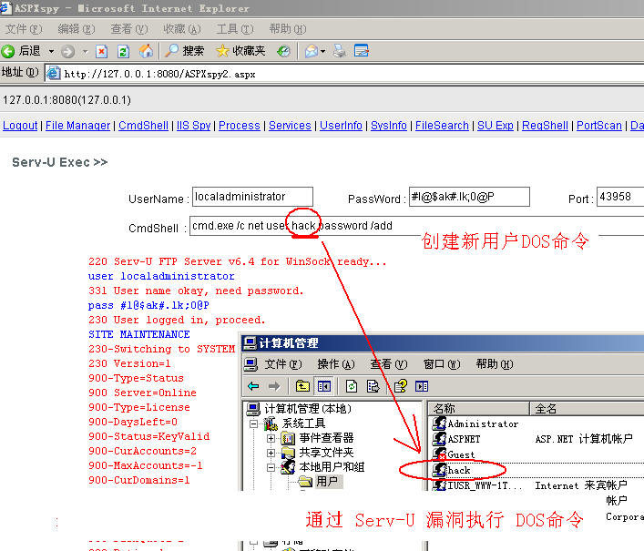The image size is (644, 551).
Task: Open the Back button history dropdown
Action: click(51, 51)
